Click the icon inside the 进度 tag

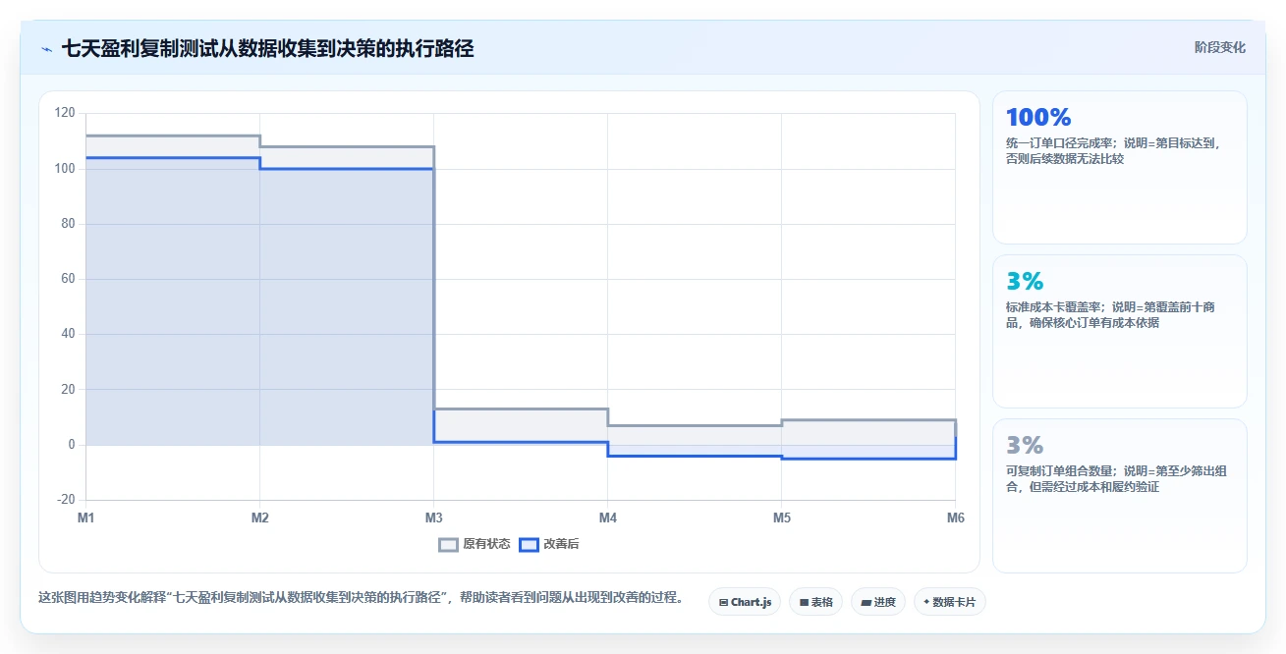[x=866, y=602]
